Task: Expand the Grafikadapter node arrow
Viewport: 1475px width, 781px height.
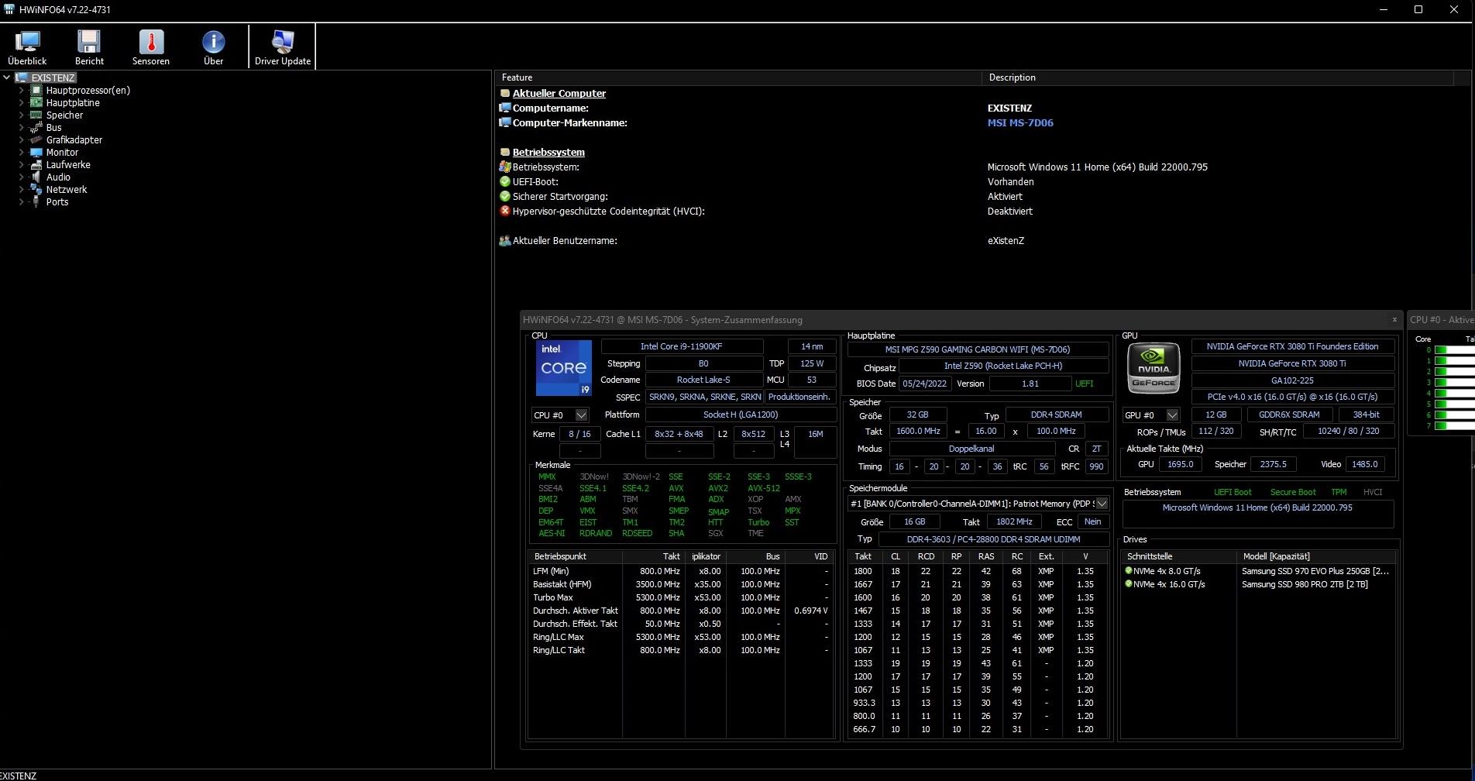Action: tap(21, 140)
